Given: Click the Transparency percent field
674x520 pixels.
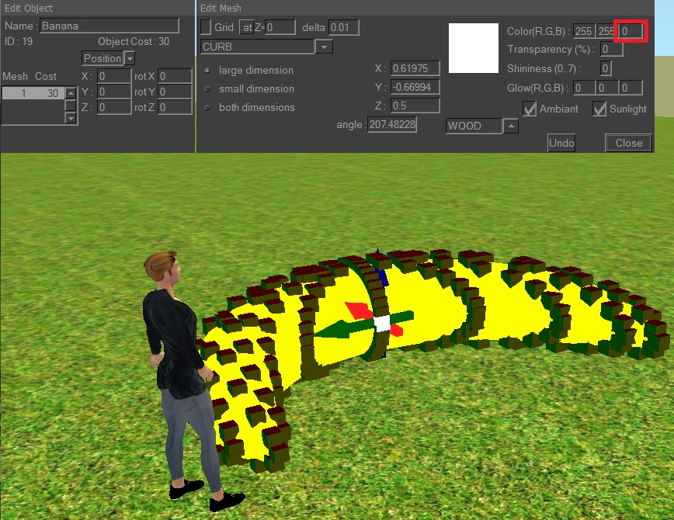Looking at the screenshot, I should click(x=611, y=49).
